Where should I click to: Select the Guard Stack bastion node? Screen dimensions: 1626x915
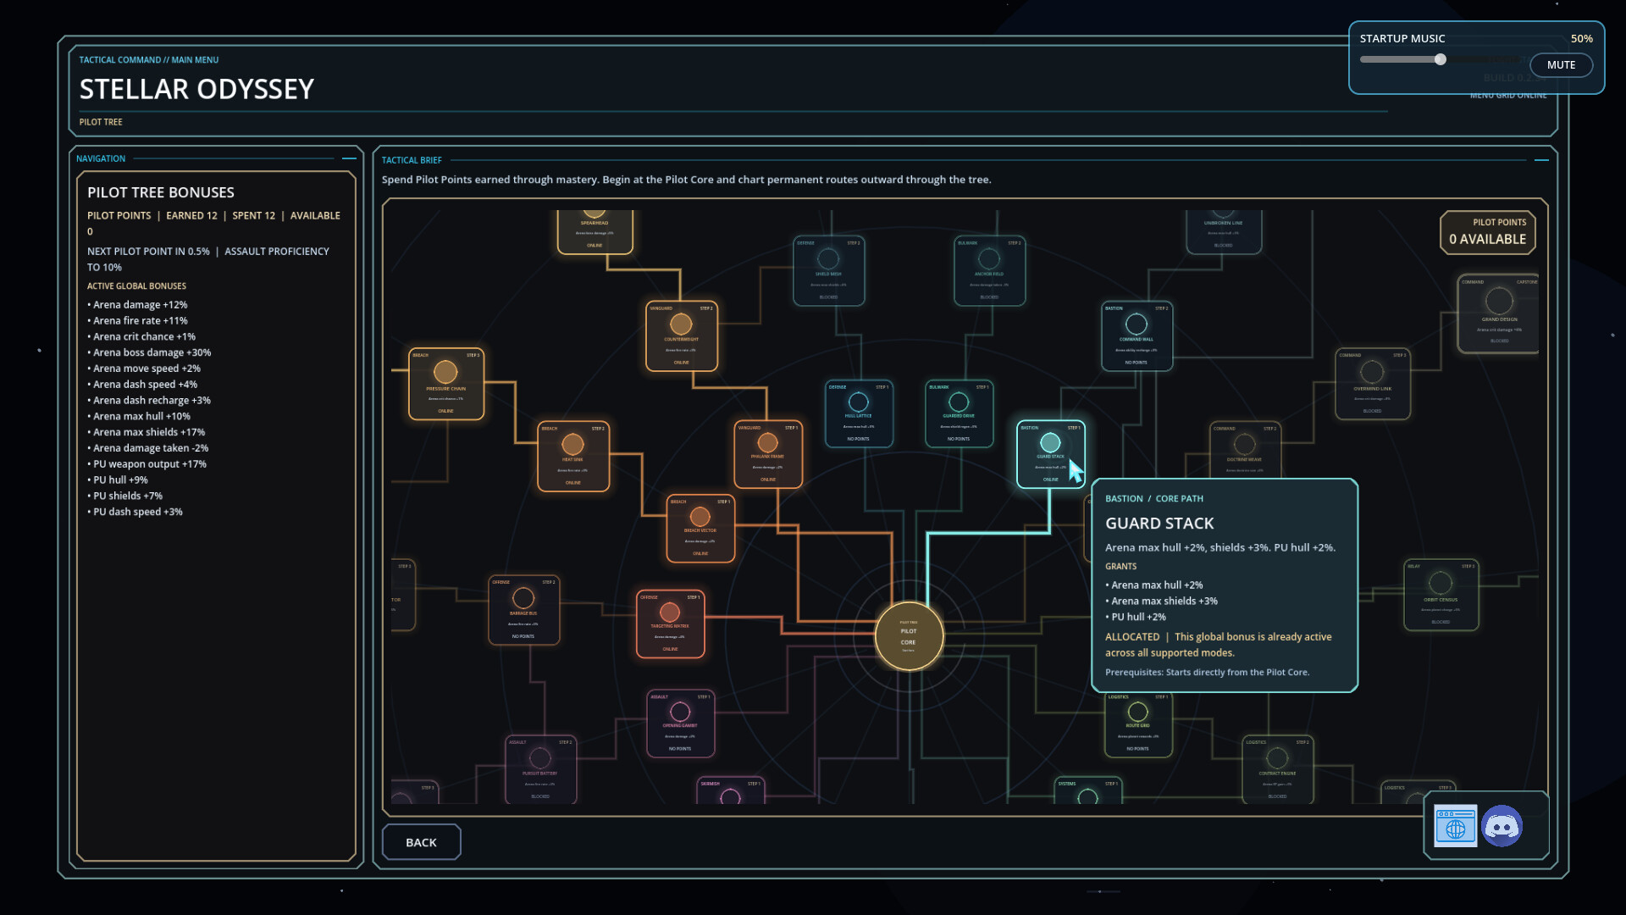[x=1050, y=454]
